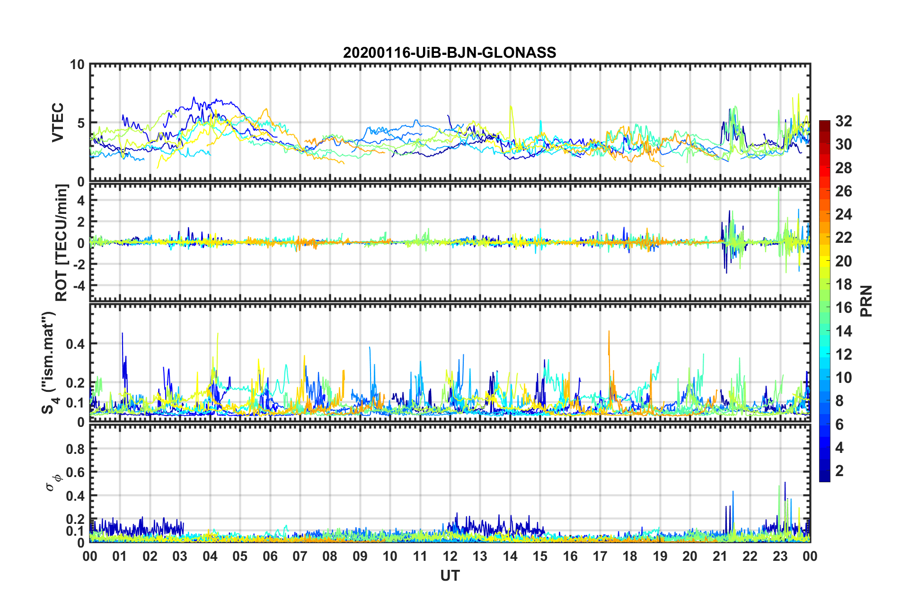This screenshot has height=602, width=900.
Task: Select UT axis hour label 11
Action: coord(420,557)
